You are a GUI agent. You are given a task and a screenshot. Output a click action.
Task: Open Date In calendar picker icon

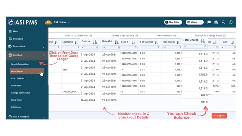coord(97,47)
